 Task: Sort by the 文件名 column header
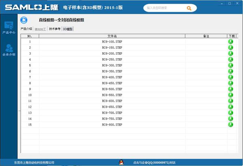click(112, 36)
